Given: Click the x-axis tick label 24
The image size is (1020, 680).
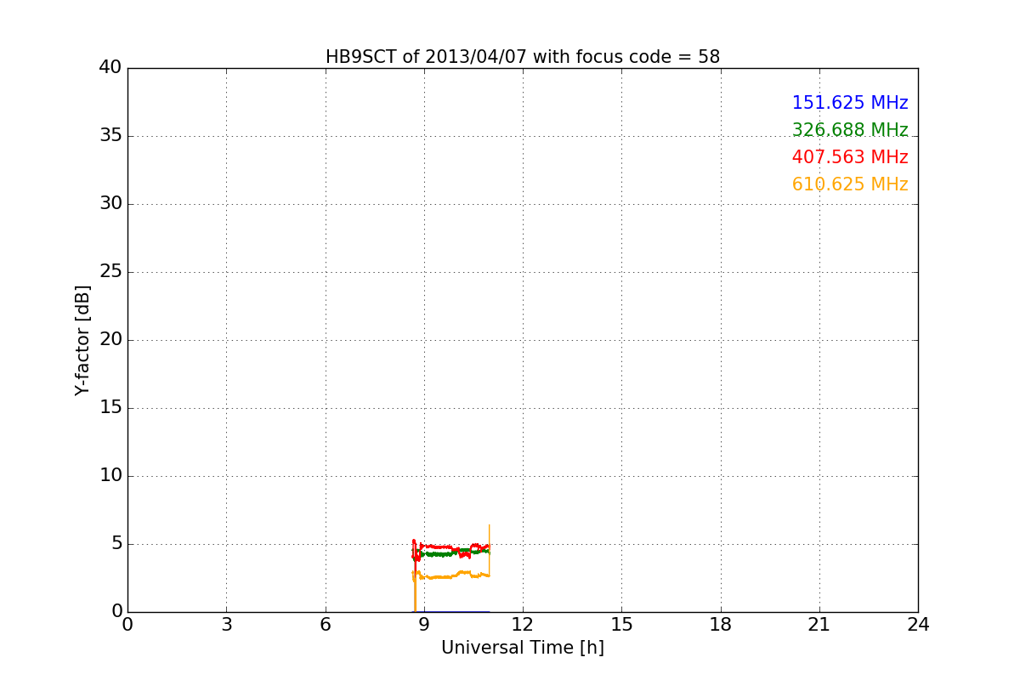Looking at the screenshot, I should 918,625.
